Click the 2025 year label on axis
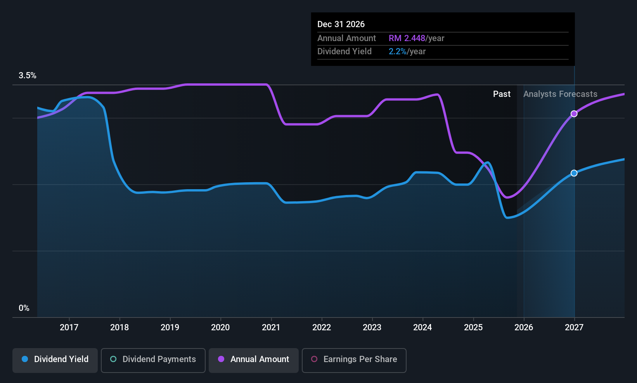637x383 pixels. (473, 327)
